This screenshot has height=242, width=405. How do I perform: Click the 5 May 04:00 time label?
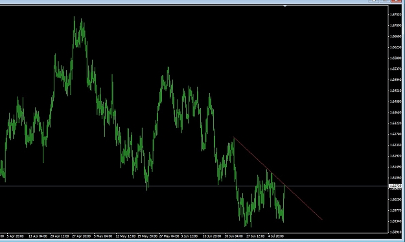(103, 236)
